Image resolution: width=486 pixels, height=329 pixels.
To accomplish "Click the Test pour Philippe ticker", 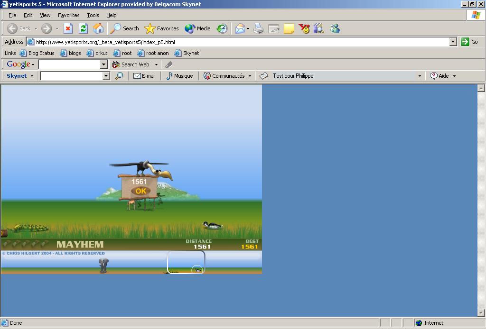I will click(x=293, y=76).
